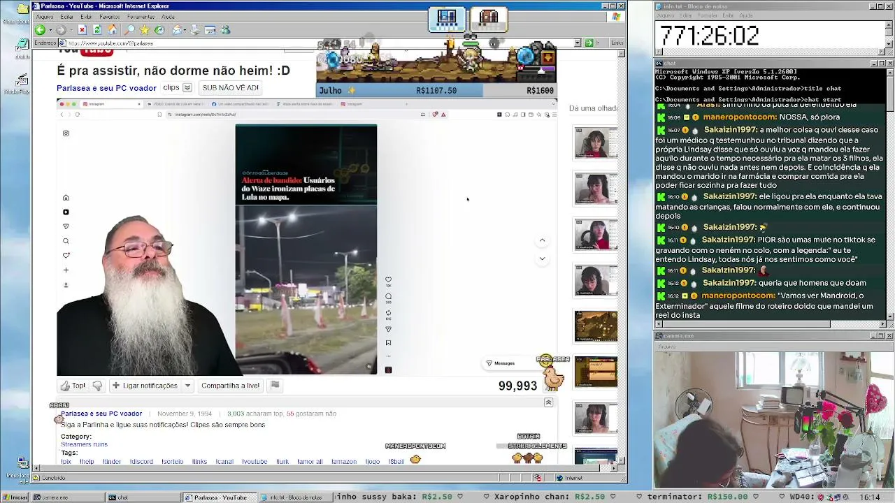The width and height of the screenshot is (895, 503).
Task: Open the Arquivo menu in Internet Explorer
Action: [x=44, y=17]
